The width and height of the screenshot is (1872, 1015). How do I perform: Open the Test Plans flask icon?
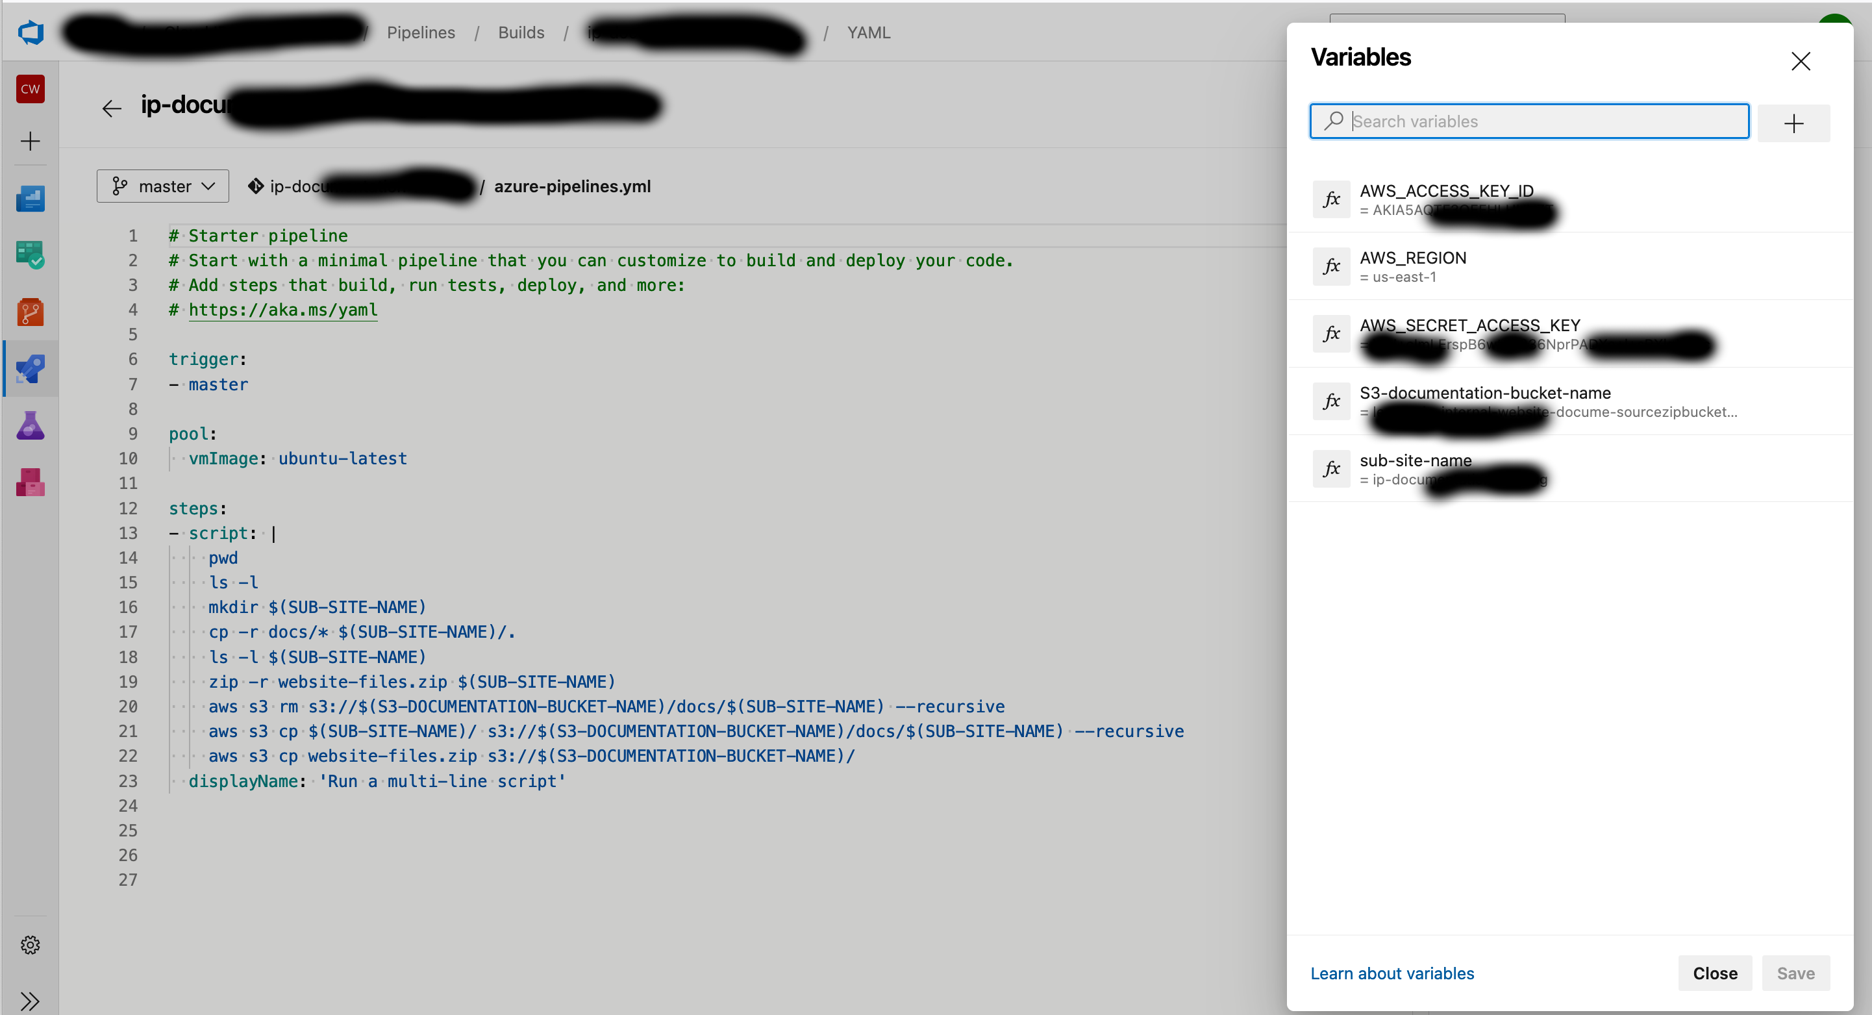point(31,426)
